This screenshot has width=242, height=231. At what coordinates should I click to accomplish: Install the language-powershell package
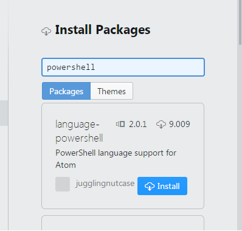pos(162,186)
